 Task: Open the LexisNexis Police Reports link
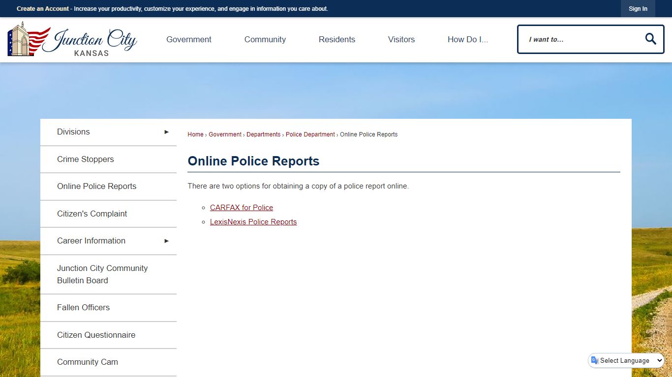[x=253, y=222]
